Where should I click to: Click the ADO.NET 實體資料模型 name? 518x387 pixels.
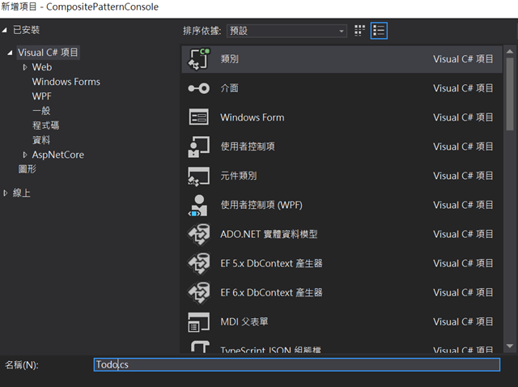[269, 234]
